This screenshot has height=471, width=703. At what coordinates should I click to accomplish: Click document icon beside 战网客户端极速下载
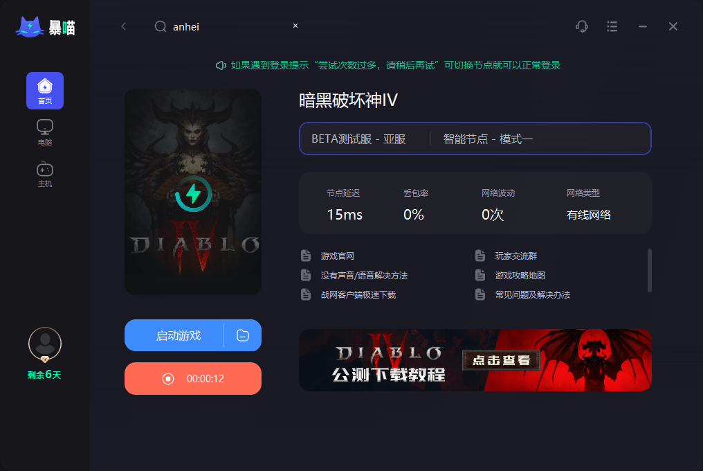306,294
